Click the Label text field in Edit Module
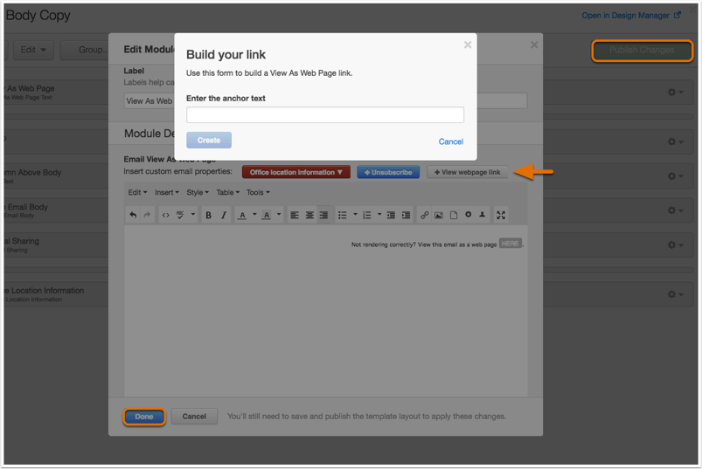This screenshot has height=469, width=702. pyautogui.click(x=325, y=100)
